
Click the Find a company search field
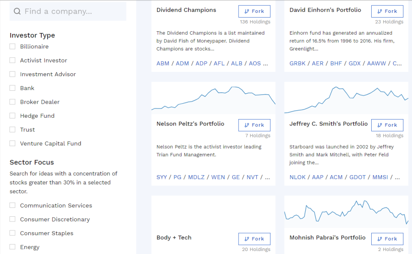[x=68, y=11]
